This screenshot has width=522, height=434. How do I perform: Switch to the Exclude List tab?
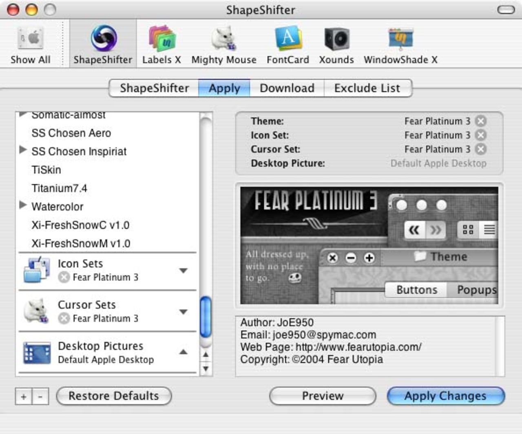(x=367, y=88)
